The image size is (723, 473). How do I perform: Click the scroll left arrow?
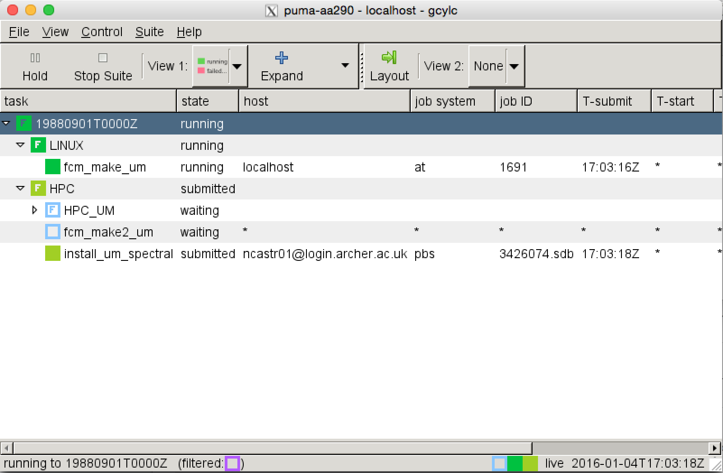click(x=6, y=448)
